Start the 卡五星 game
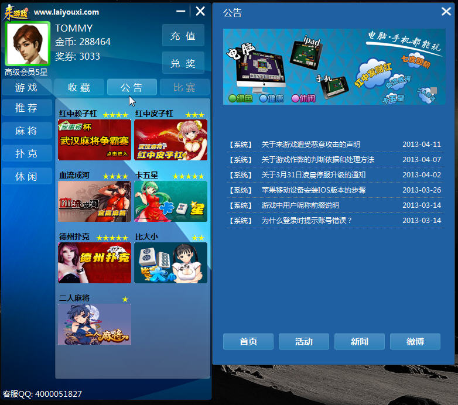Screen dimensions: 458x405 (170, 201)
